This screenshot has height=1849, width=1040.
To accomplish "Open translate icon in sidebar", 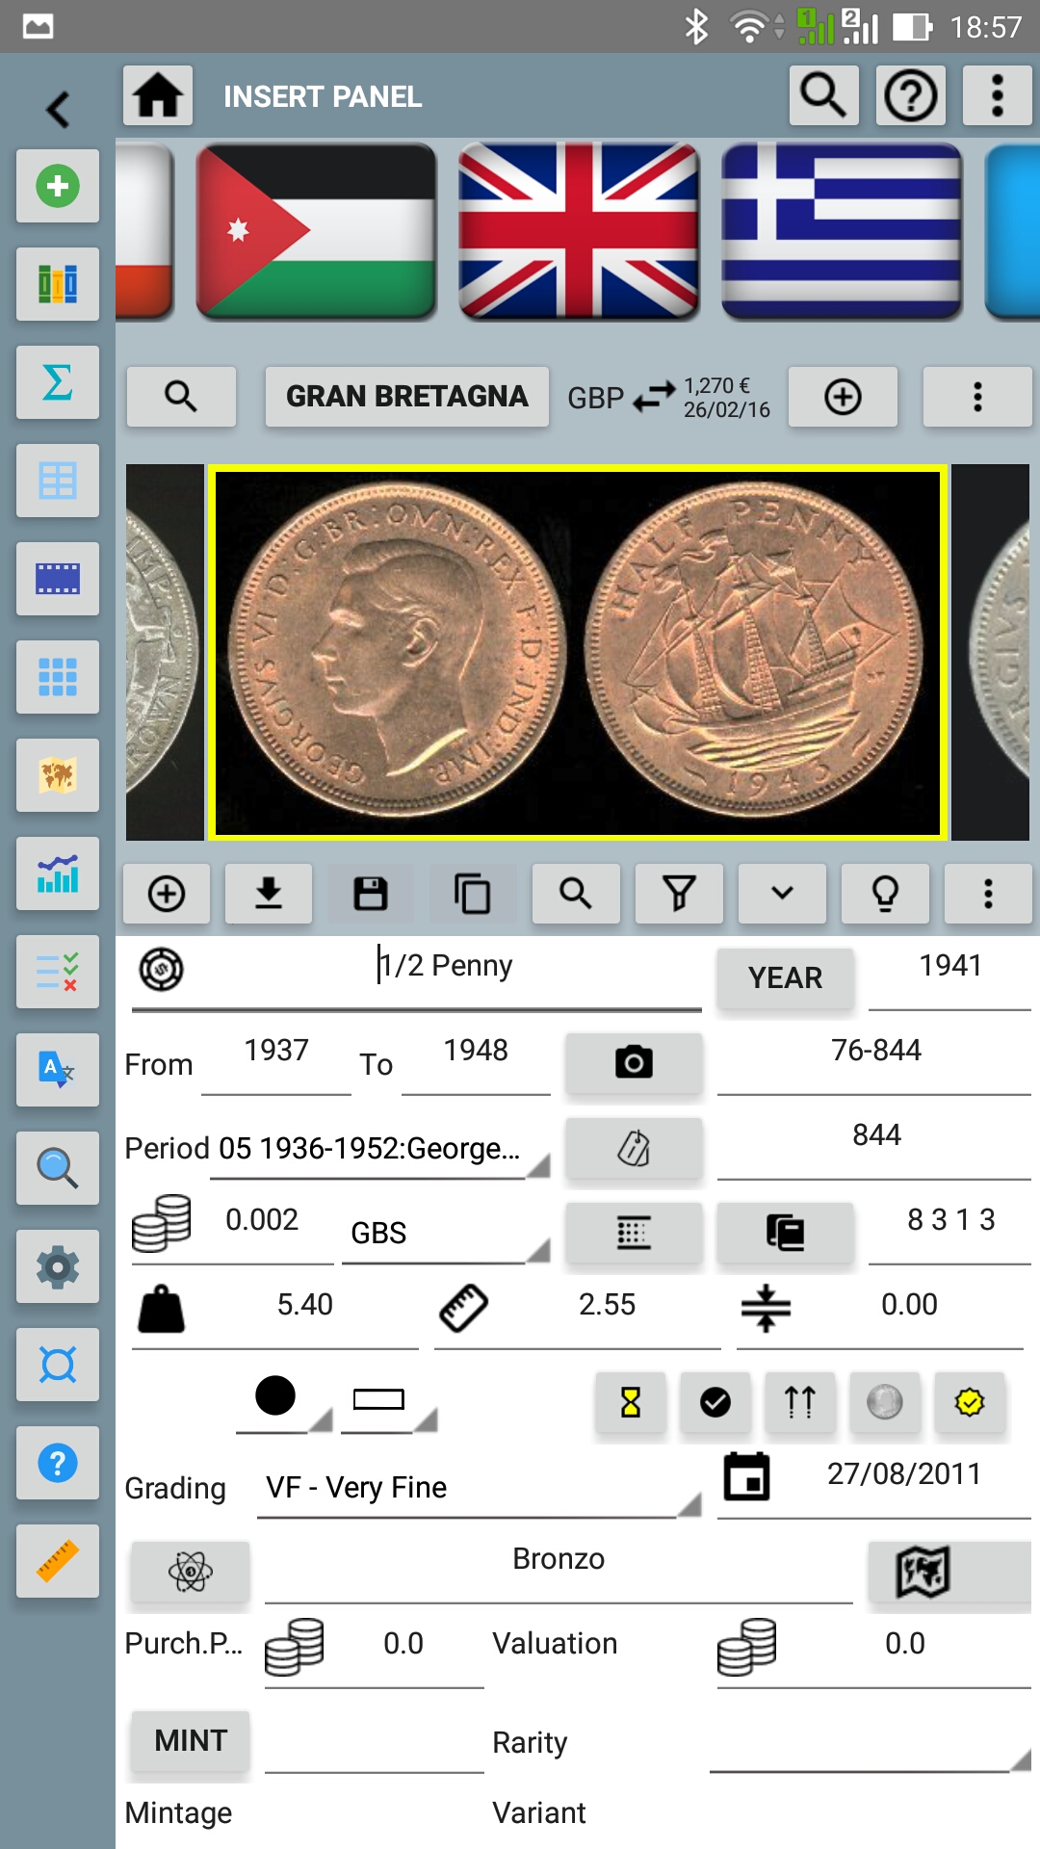I will coord(58,1070).
